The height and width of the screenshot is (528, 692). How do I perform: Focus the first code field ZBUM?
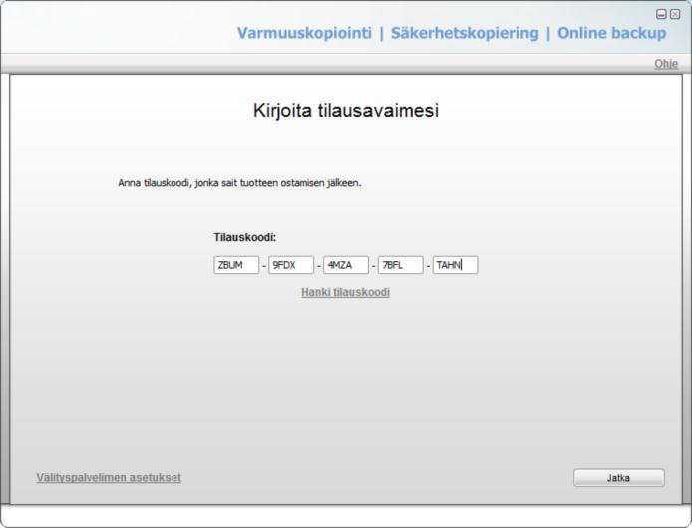coord(236,265)
